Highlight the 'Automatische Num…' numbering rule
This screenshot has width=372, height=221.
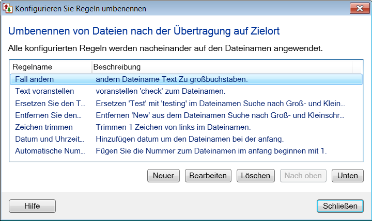point(50,150)
